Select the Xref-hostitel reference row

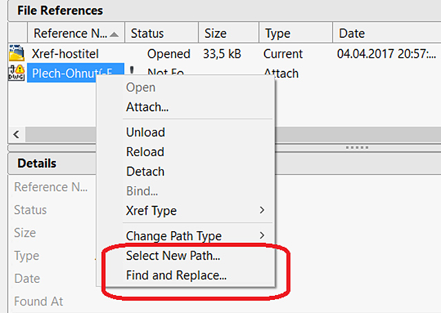point(65,53)
